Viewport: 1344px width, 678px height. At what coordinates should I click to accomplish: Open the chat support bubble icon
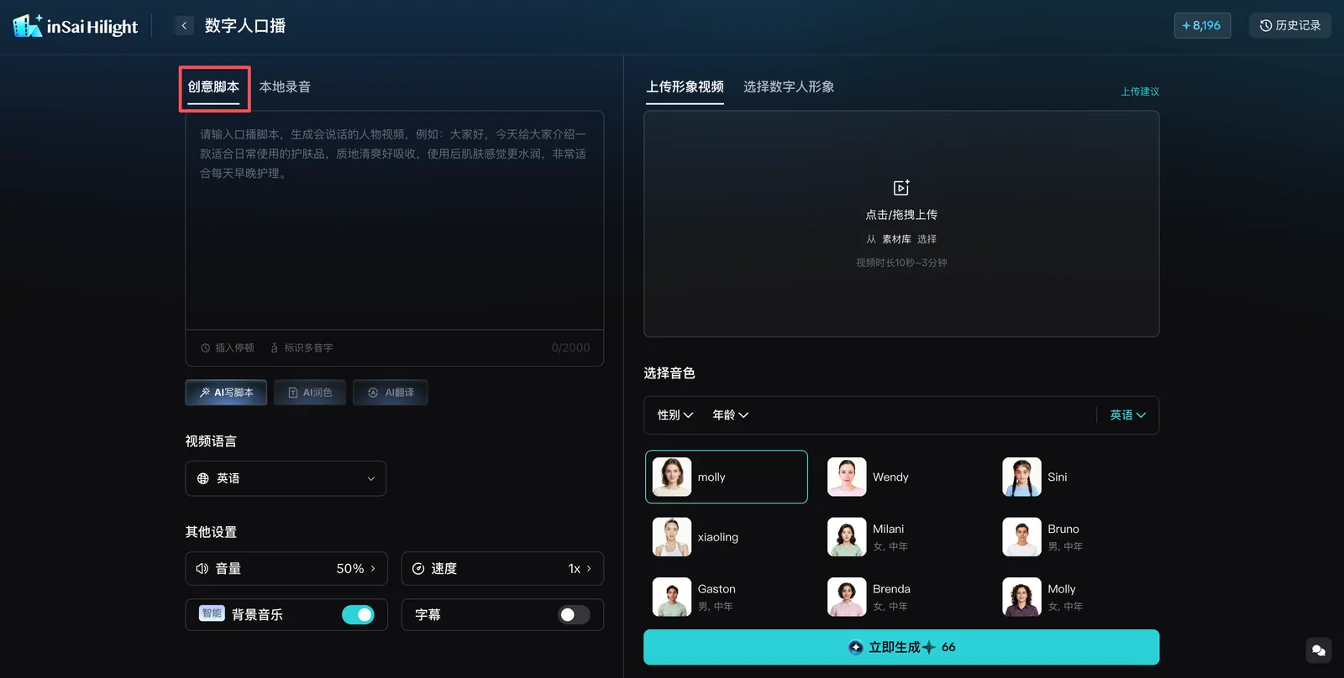(x=1319, y=650)
